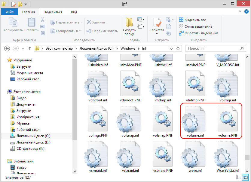This screenshot has width=251, height=182.
Task: Click the Paste shortcut icon
Action: [43, 33]
